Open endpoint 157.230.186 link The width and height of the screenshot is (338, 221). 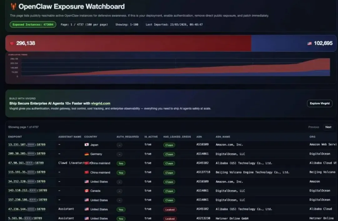point(28,200)
